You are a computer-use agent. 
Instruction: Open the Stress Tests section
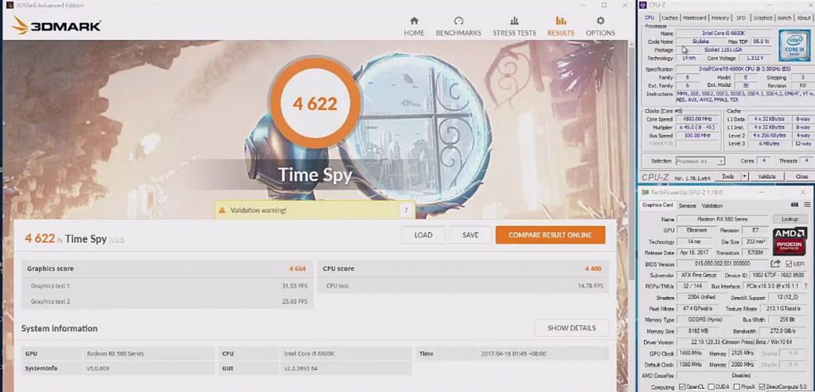point(514,26)
